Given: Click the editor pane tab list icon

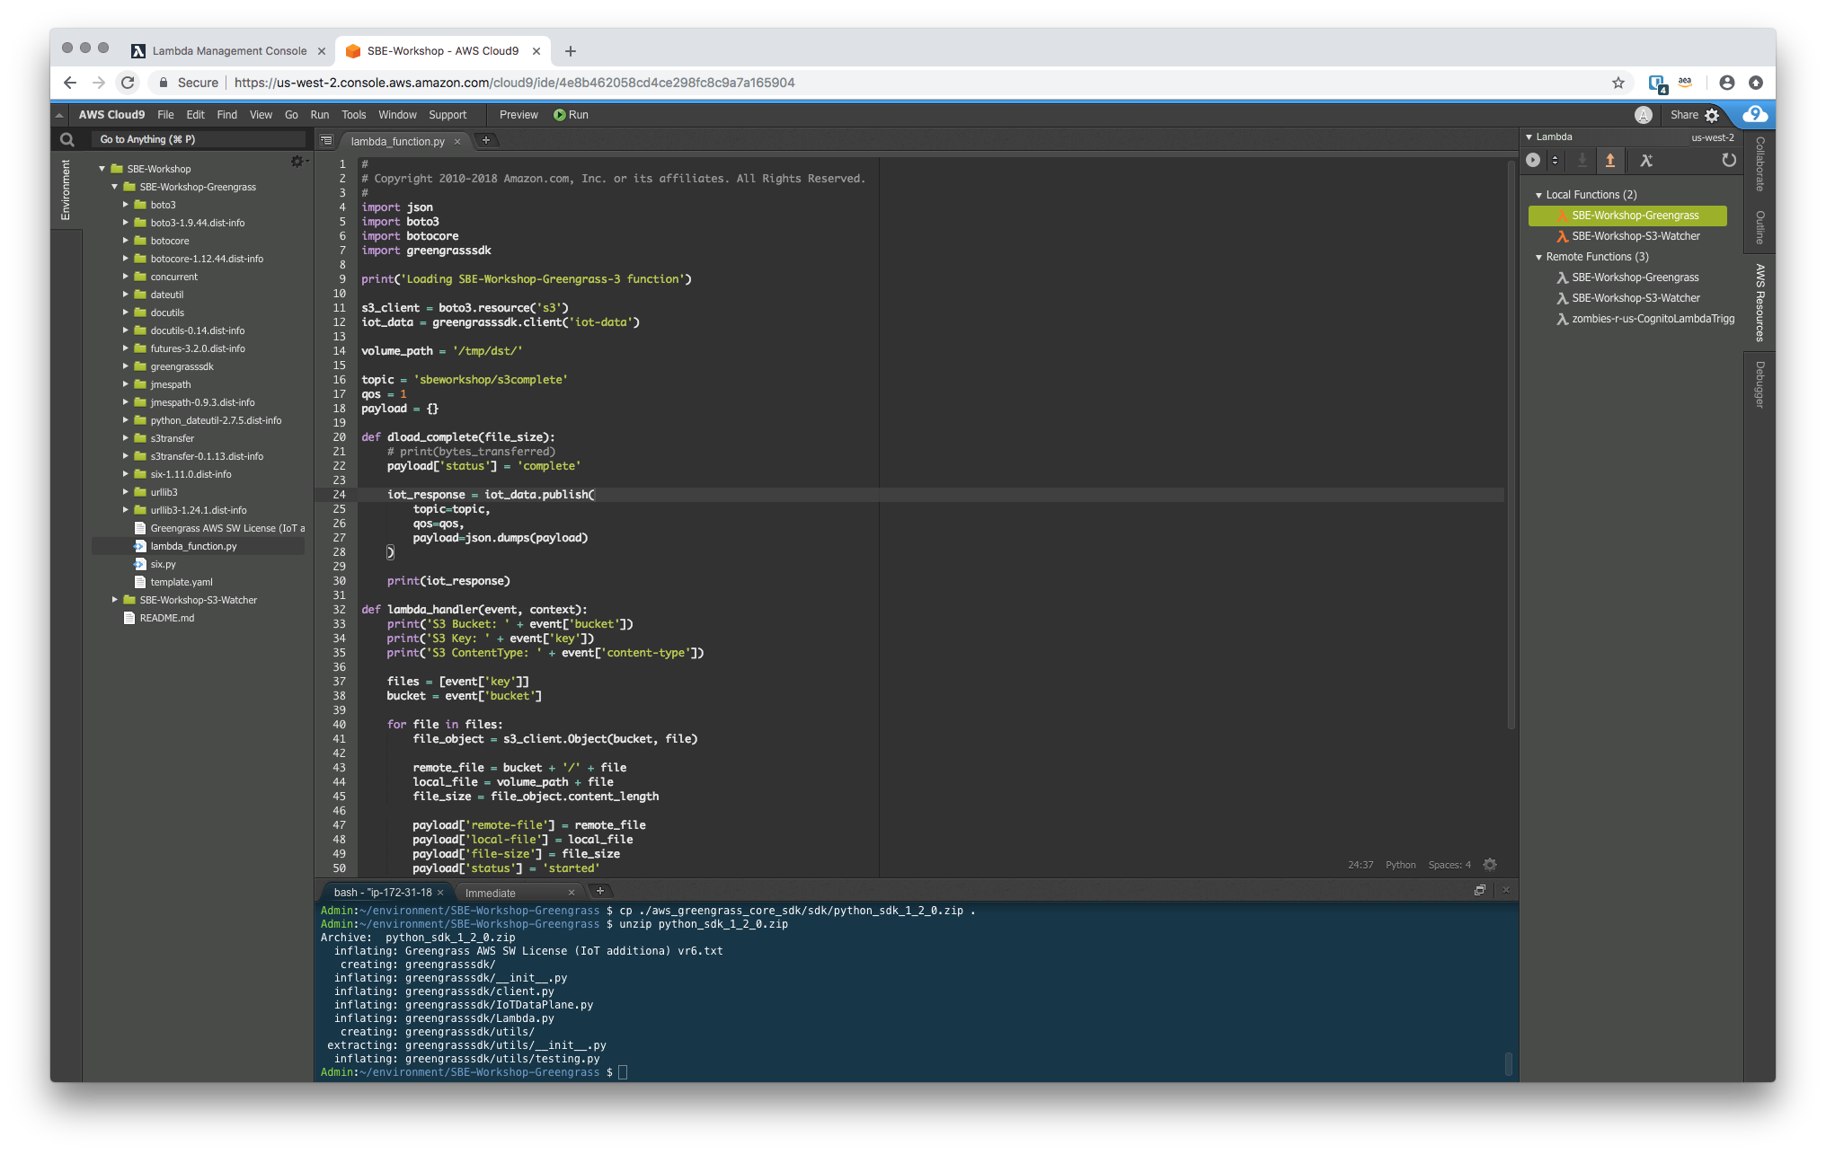Looking at the screenshot, I should pyautogui.click(x=326, y=141).
